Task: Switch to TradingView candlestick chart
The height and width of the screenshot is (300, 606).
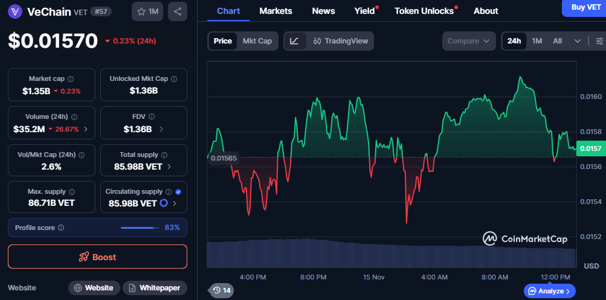Action: [x=341, y=41]
